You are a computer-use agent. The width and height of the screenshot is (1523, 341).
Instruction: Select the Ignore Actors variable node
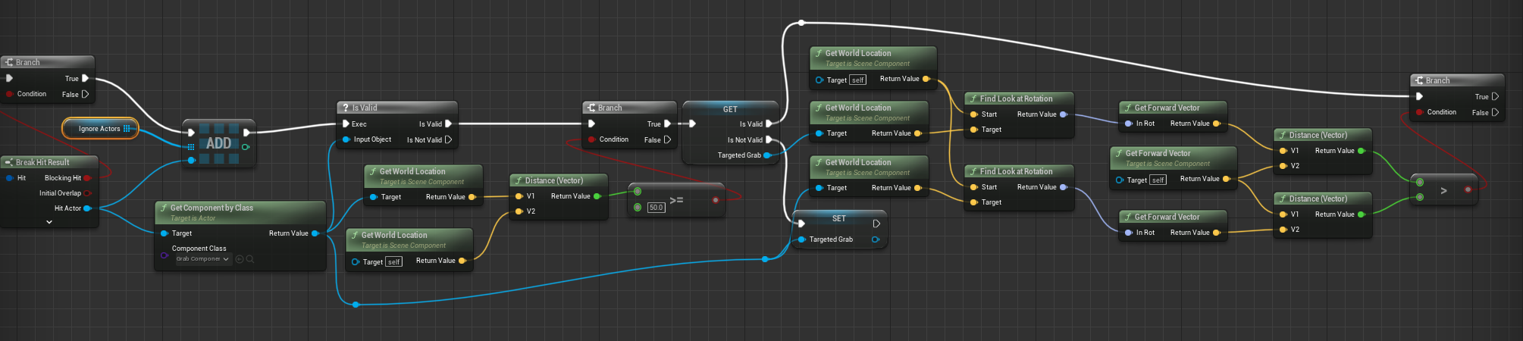click(x=100, y=129)
